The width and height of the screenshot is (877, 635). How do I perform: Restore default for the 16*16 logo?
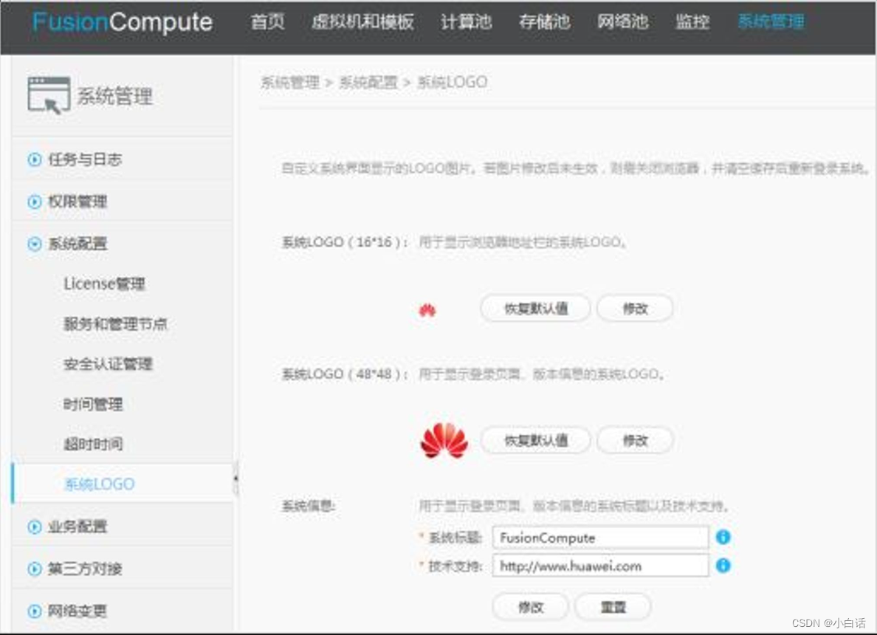[535, 308]
